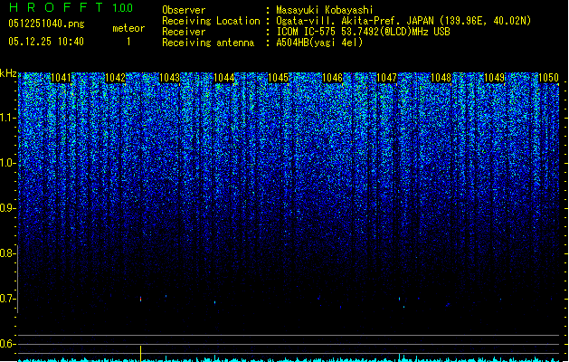Screen dimensions: 569x362
Task: Click the 0.8 kHz frequency label
Action: pyautogui.click(x=7, y=253)
